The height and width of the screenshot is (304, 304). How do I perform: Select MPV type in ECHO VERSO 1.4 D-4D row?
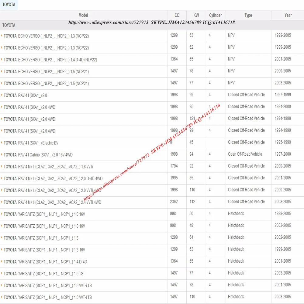coord(231,59)
